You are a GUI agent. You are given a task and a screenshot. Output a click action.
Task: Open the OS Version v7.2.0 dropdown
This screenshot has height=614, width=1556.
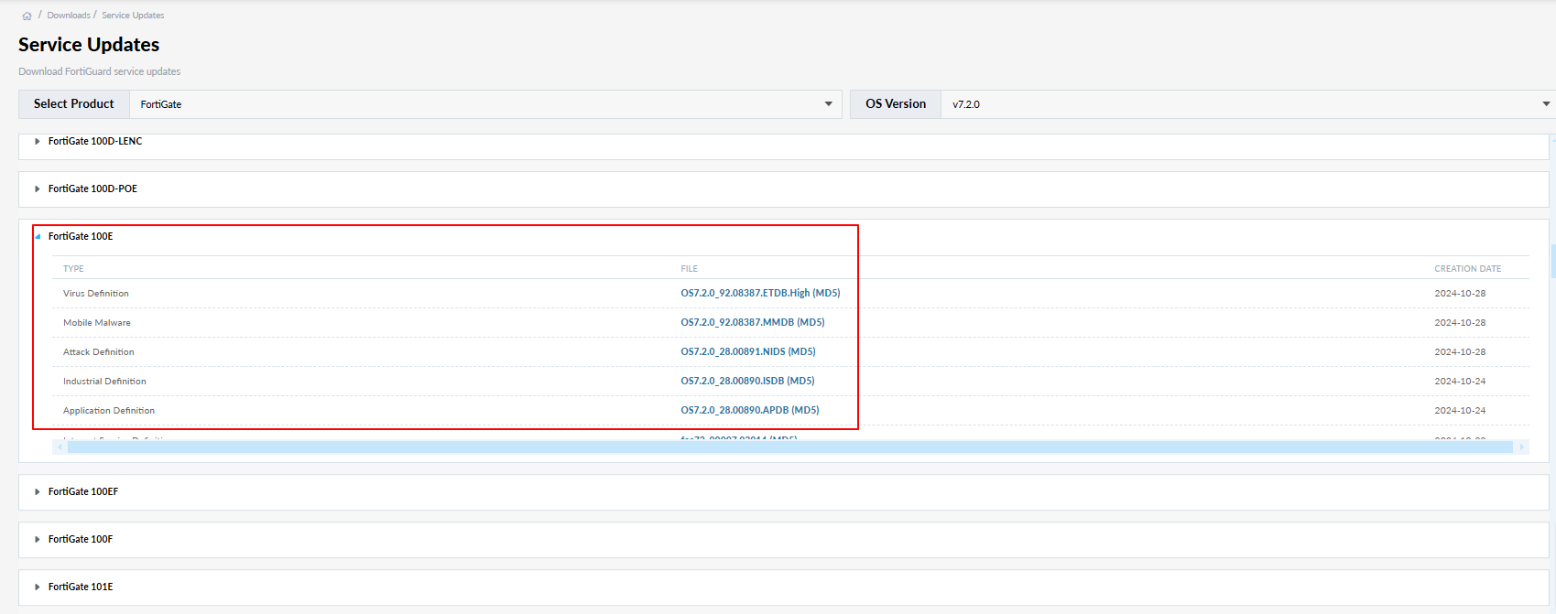(1247, 104)
